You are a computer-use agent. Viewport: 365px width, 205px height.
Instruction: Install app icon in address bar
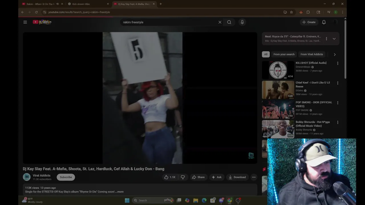285,12
